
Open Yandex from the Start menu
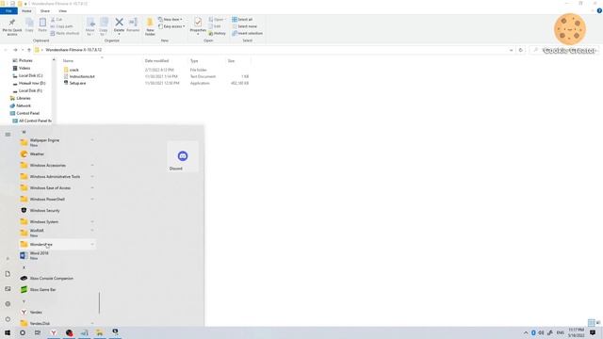pyautogui.click(x=57, y=312)
